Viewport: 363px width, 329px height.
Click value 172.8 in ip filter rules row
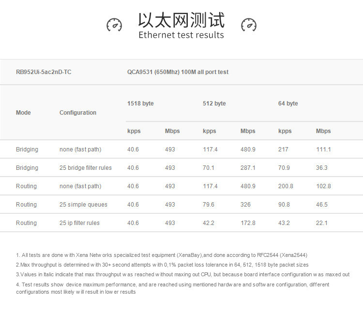click(x=248, y=223)
